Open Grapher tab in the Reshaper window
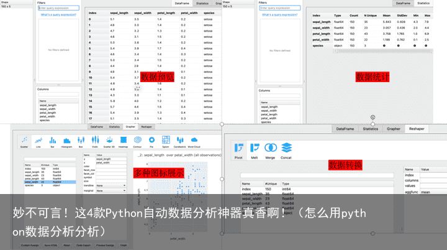Image resolution: width=447 pixels, height=250 pixels. 394,129
